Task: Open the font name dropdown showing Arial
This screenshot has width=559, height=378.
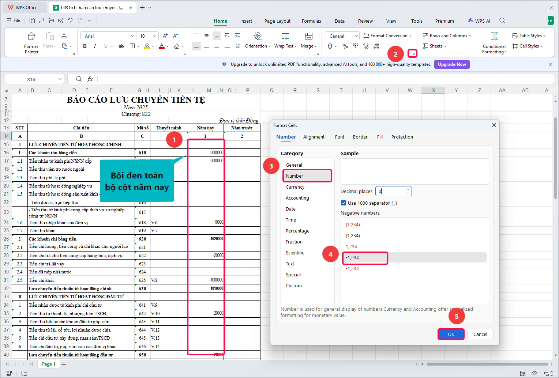Action: 132,36
